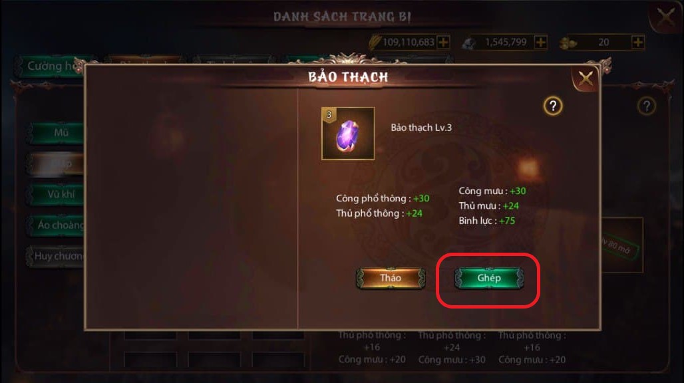Screen dimensions: 684x383
Task: Click the gem level 3 badge
Action: click(329, 115)
